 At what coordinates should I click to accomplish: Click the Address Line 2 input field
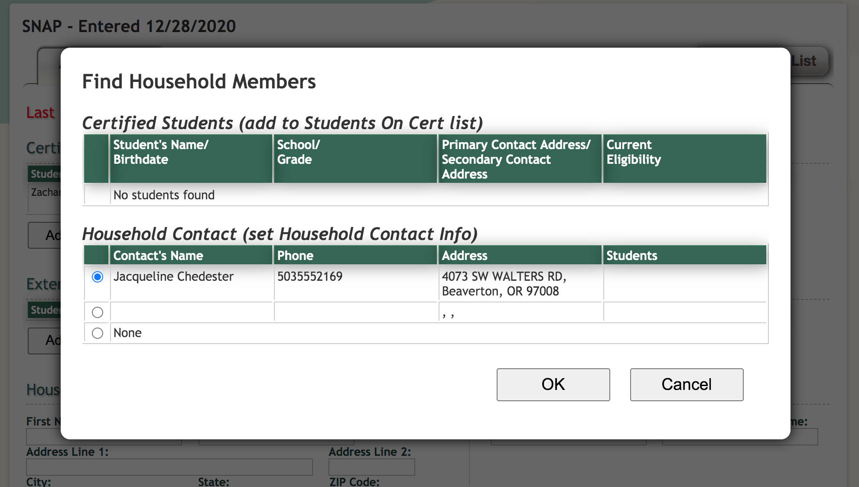click(371, 467)
